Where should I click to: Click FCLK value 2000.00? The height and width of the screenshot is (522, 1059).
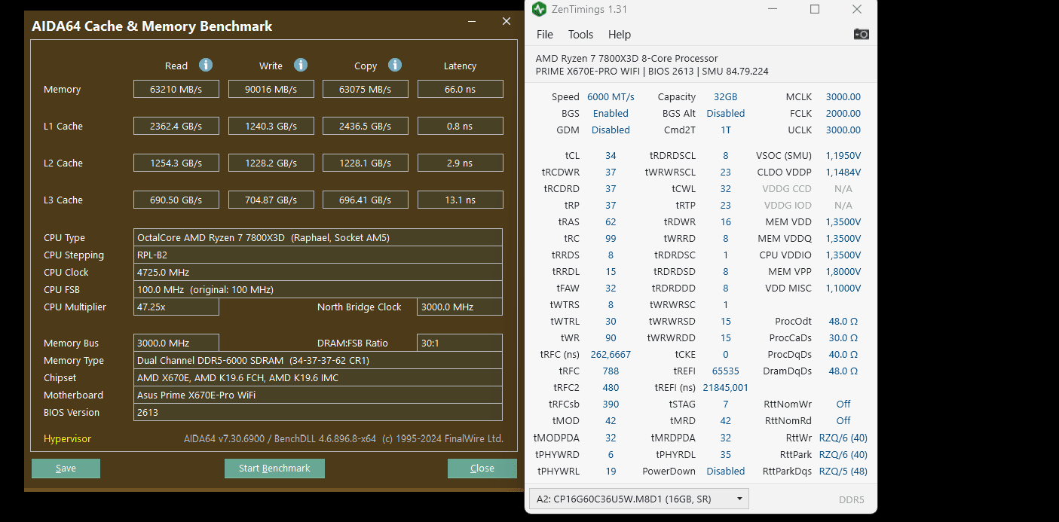843,113
